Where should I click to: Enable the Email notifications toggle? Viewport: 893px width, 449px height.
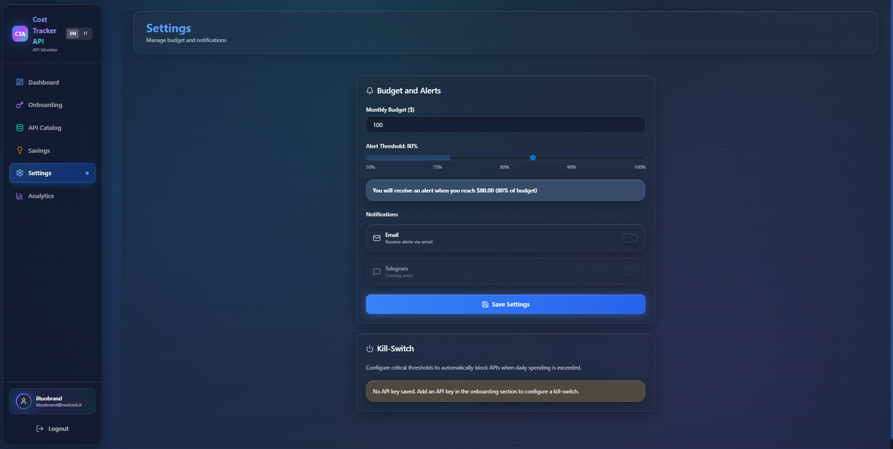pos(630,238)
